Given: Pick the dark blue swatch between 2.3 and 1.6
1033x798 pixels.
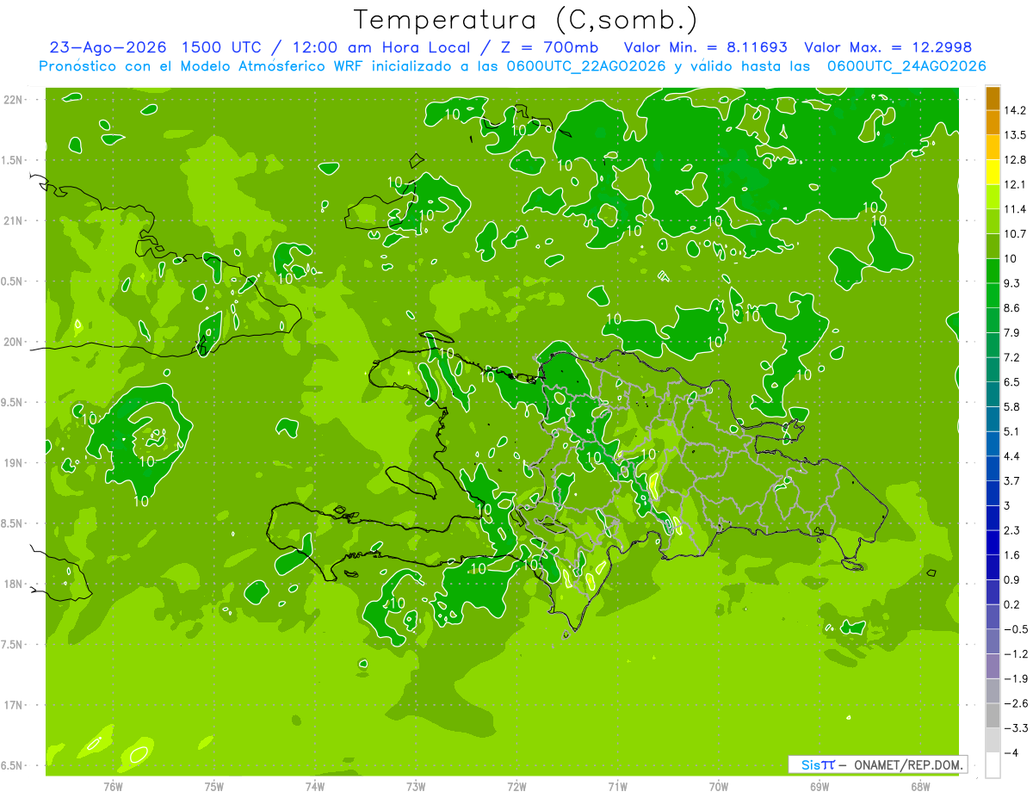Looking at the screenshot, I should (993, 542).
